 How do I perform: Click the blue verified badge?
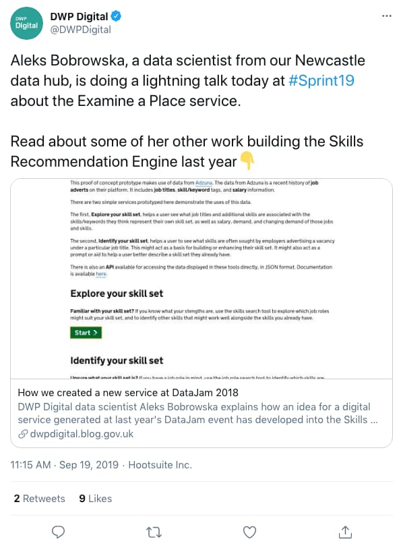pyautogui.click(x=116, y=16)
